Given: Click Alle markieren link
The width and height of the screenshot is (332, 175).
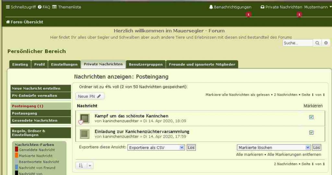Looking at the screenshot, I should click(x=249, y=155).
